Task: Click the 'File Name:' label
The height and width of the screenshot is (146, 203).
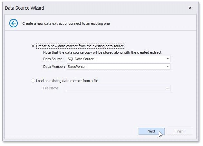Action: pos(51,88)
